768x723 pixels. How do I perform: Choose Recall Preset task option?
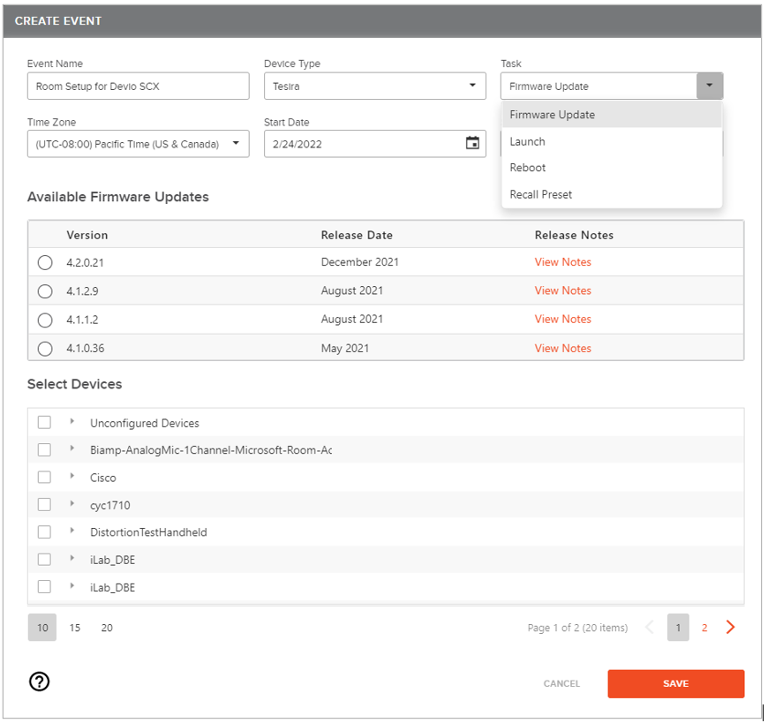coord(541,194)
